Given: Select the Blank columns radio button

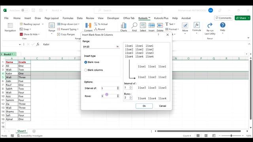Looking at the screenshot, I should pos(86,70).
